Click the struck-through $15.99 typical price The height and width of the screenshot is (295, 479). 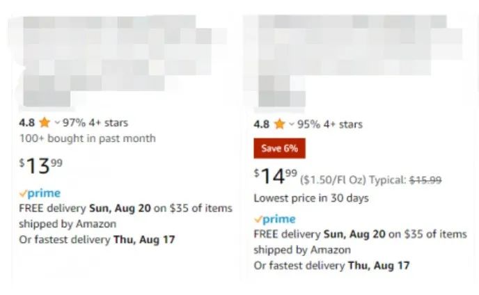[425, 180]
